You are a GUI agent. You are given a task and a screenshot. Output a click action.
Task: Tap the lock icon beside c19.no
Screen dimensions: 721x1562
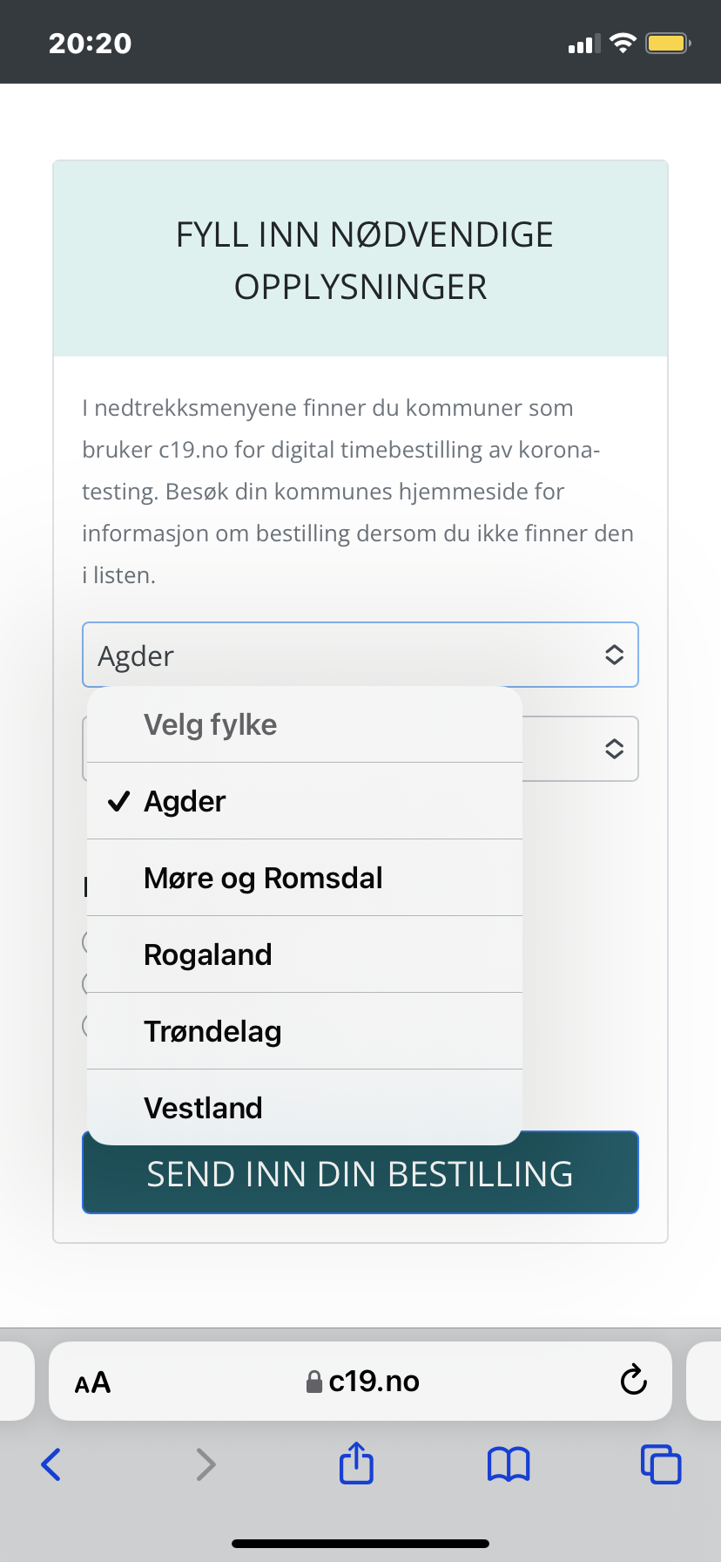click(x=314, y=1382)
